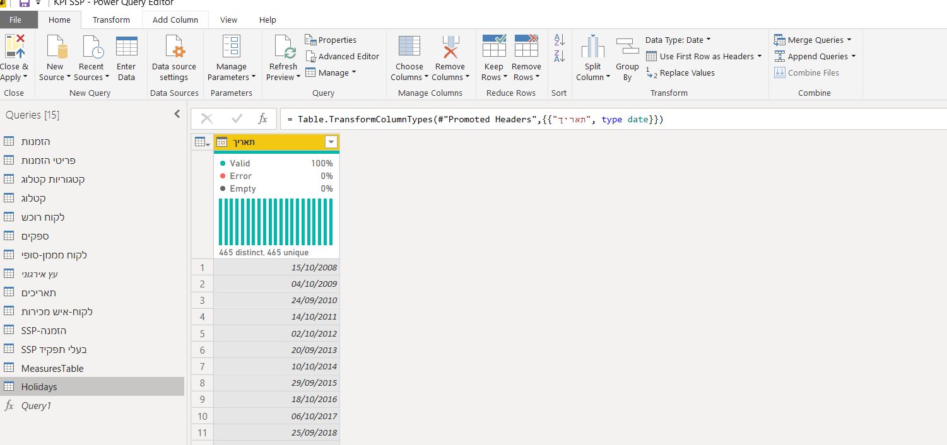The image size is (947, 445).
Task: Switch to the Home tab
Action: (60, 20)
